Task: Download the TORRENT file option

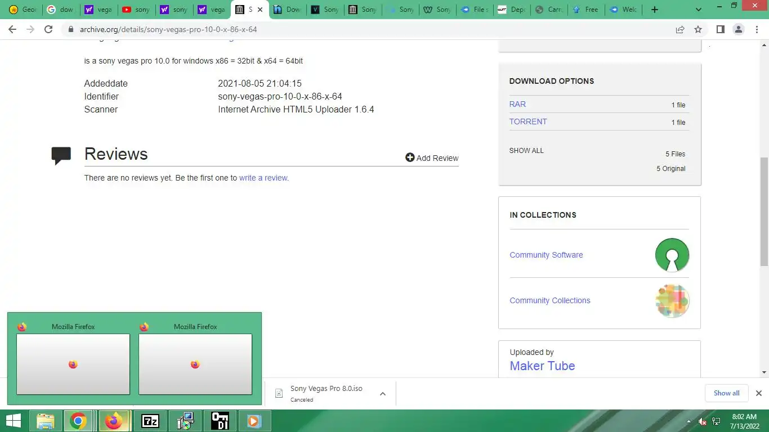Action: point(528,121)
